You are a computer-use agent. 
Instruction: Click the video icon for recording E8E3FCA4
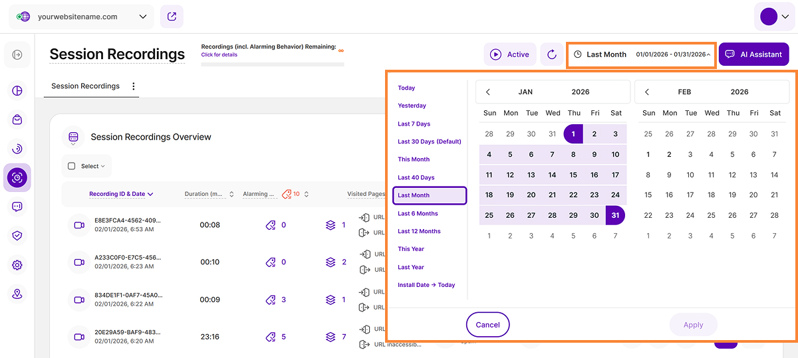[79, 225]
